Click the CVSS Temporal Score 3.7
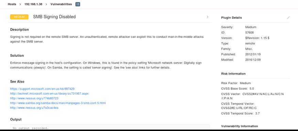 click(x=241, y=114)
